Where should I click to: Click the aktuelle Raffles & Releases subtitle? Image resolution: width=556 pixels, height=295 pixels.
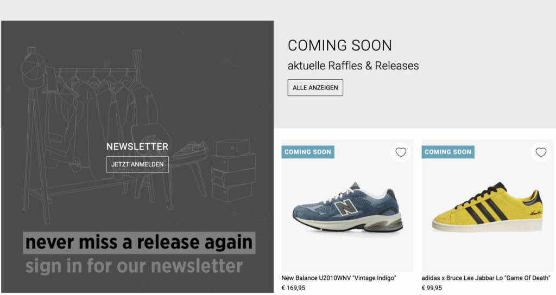click(353, 66)
